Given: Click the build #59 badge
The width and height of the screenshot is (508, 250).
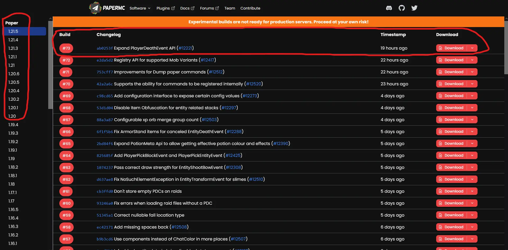Looking at the screenshot, I should [x=66, y=215].
